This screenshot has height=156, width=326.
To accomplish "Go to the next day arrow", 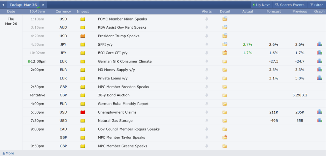I will (43, 5).
